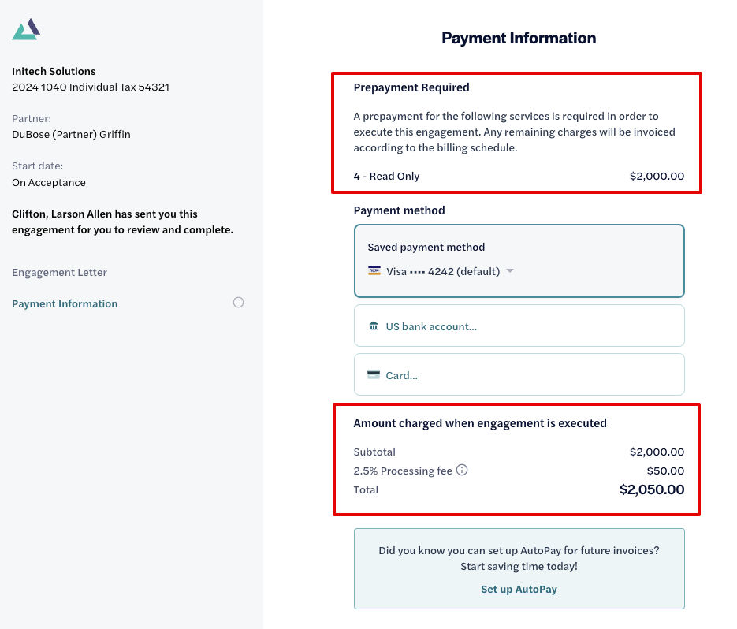
Task: Expand the saved Visa 4242 dropdown arrow
Action: (x=510, y=271)
